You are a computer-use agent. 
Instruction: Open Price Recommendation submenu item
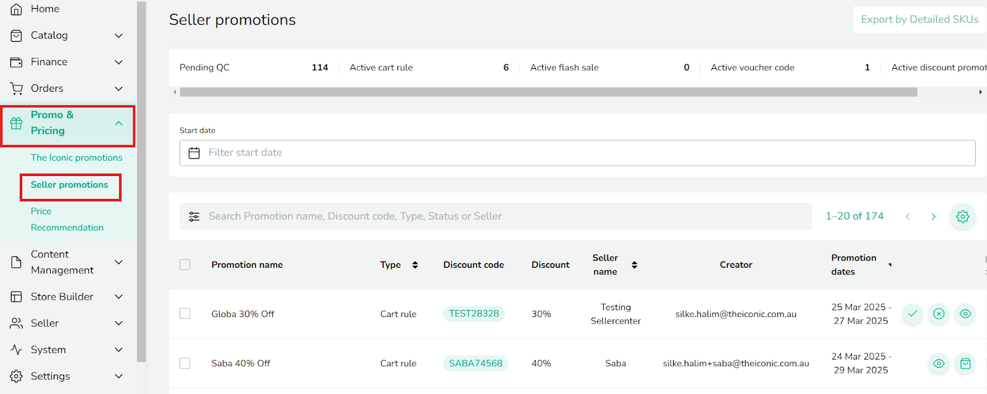click(x=67, y=220)
